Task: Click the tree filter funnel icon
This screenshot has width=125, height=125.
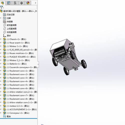Action: coord(2,7)
